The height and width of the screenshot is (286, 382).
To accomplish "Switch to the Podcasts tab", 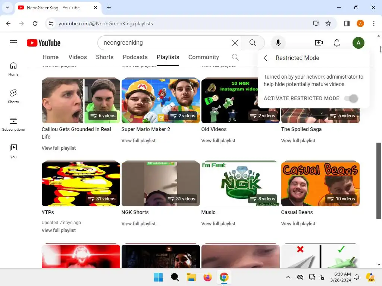I will coord(135,57).
